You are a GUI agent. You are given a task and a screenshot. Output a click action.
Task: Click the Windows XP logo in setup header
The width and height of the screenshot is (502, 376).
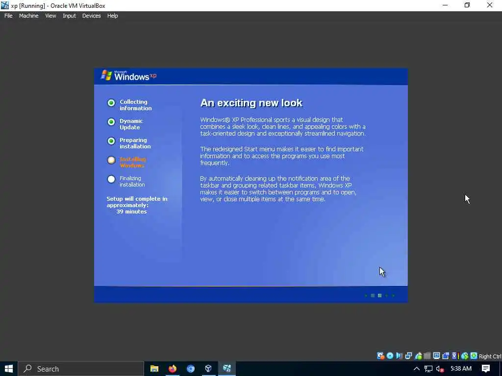coord(129,75)
